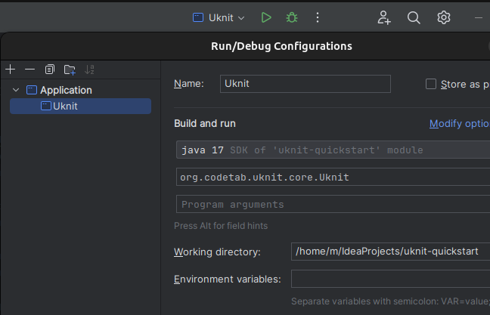The height and width of the screenshot is (315, 490).
Task: Click the Build and run heading
Action: (205, 123)
